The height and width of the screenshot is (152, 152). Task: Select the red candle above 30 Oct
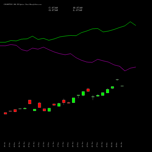[5, 113]
